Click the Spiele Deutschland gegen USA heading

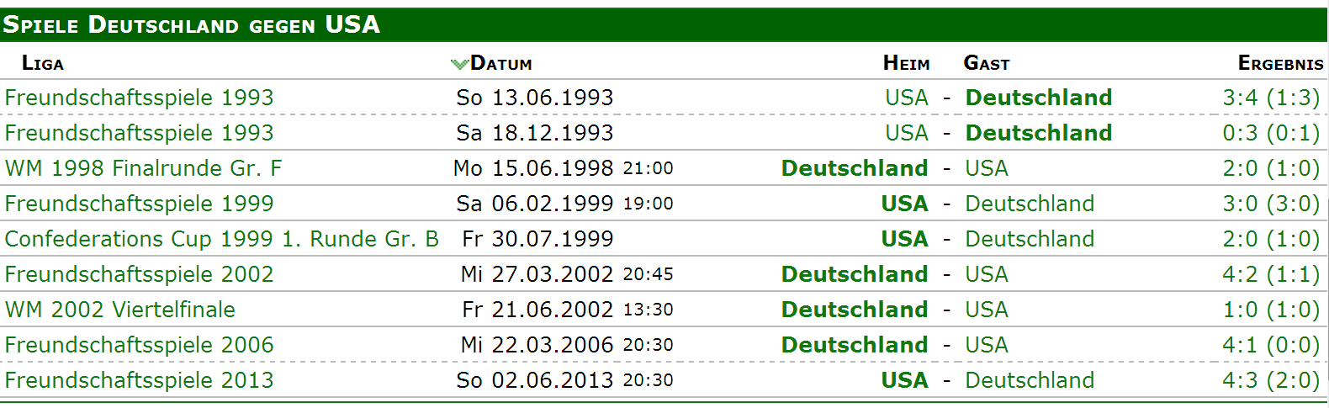click(192, 24)
